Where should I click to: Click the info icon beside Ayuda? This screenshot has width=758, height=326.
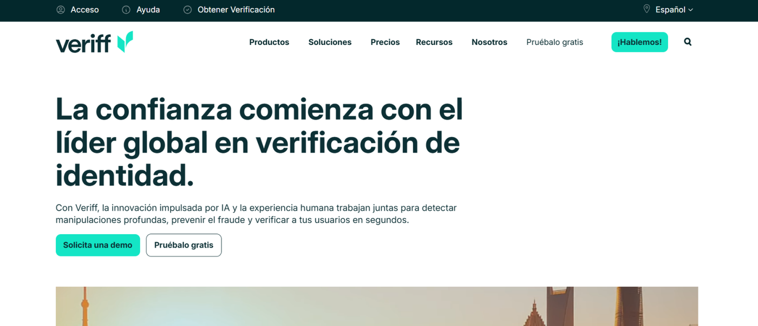pos(126,10)
